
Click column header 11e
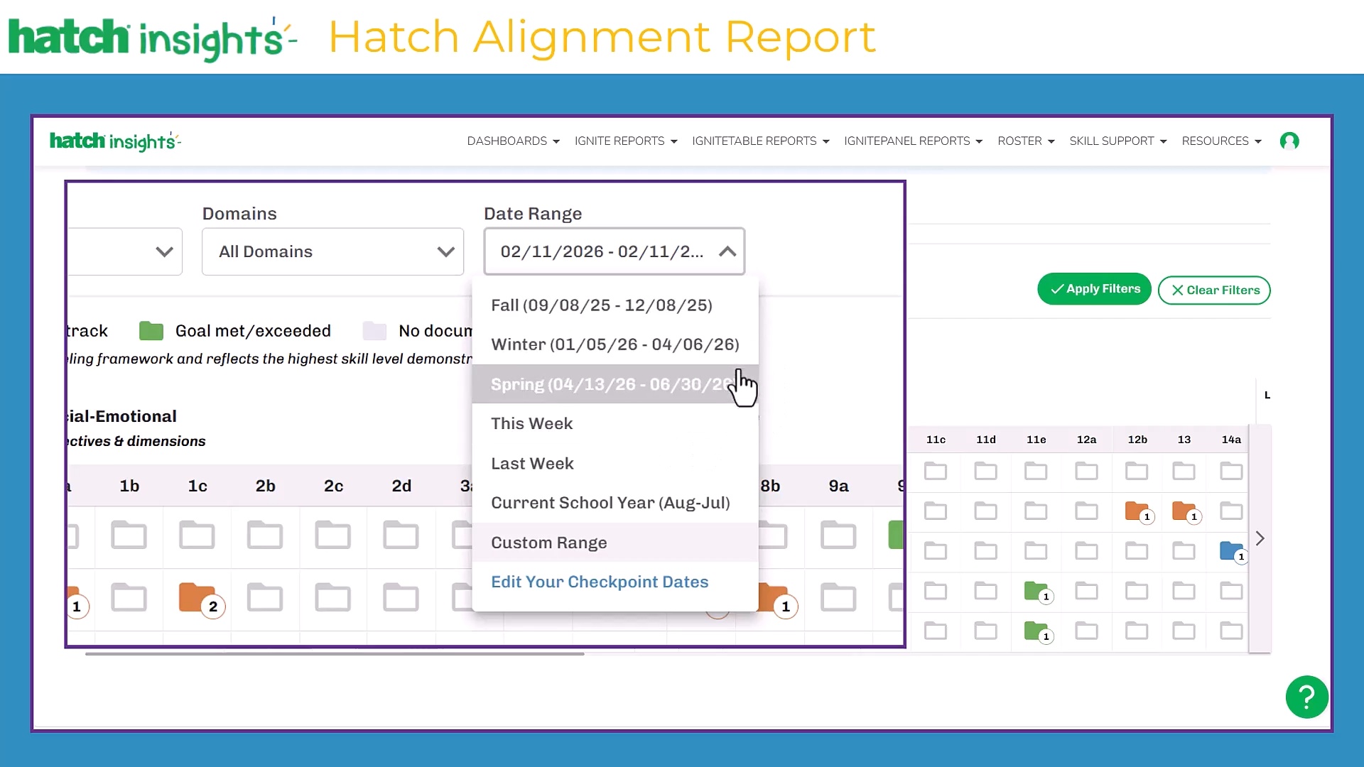point(1036,440)
